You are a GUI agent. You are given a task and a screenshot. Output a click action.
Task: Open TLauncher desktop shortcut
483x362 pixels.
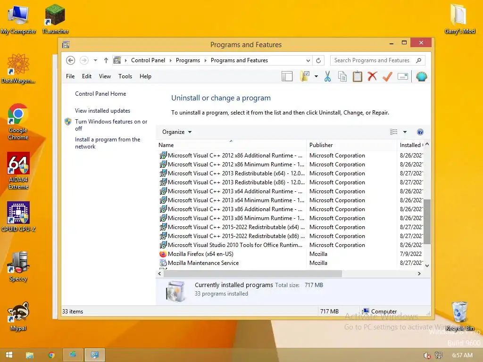click(x=55, y=19)
